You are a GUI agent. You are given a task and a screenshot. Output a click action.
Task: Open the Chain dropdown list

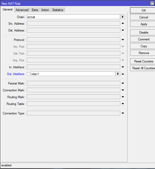[x=122, y=17]
